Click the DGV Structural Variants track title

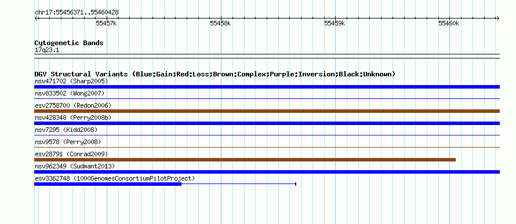[215, 74]
